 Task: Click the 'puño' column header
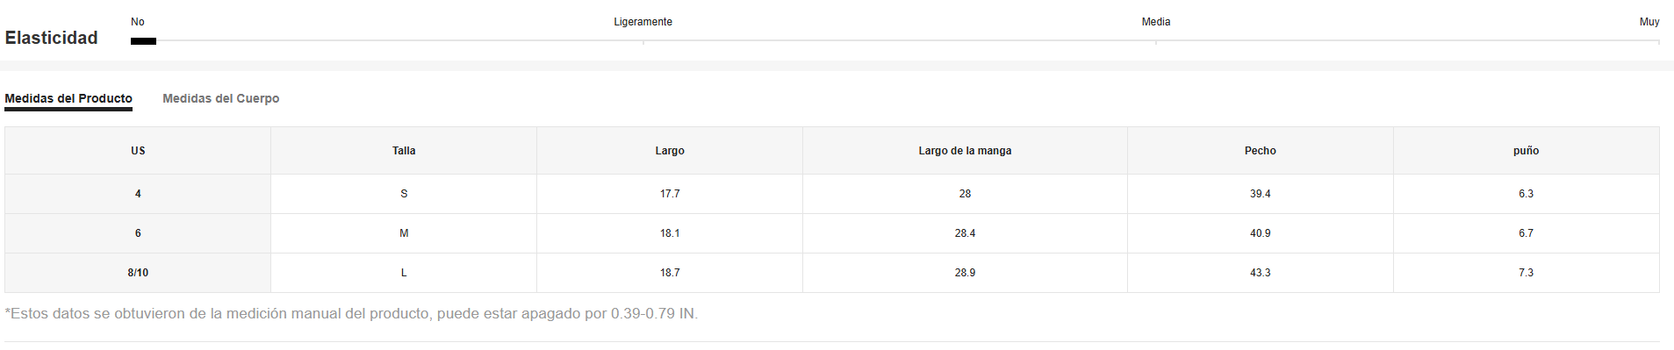pyautogui.click(x=1527, y=151)
